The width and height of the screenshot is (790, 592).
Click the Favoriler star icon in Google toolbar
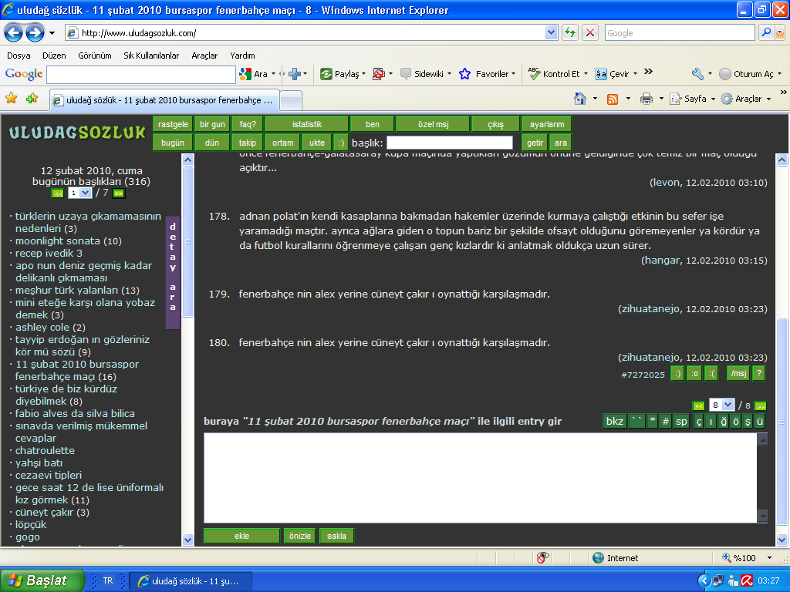point(464,74)
